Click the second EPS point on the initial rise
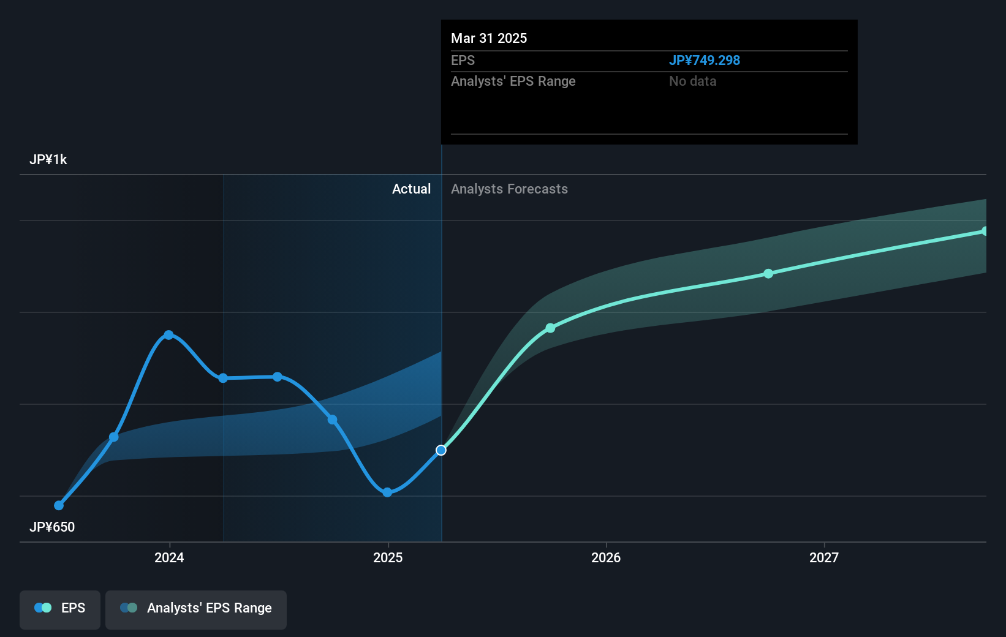The height and width of the screenshot is (637, 1006). (114, 437)
